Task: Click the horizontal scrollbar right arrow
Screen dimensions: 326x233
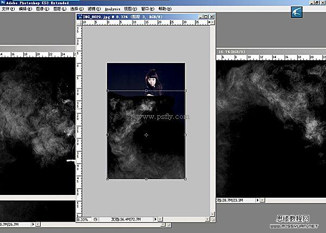Action: (207, 219)
